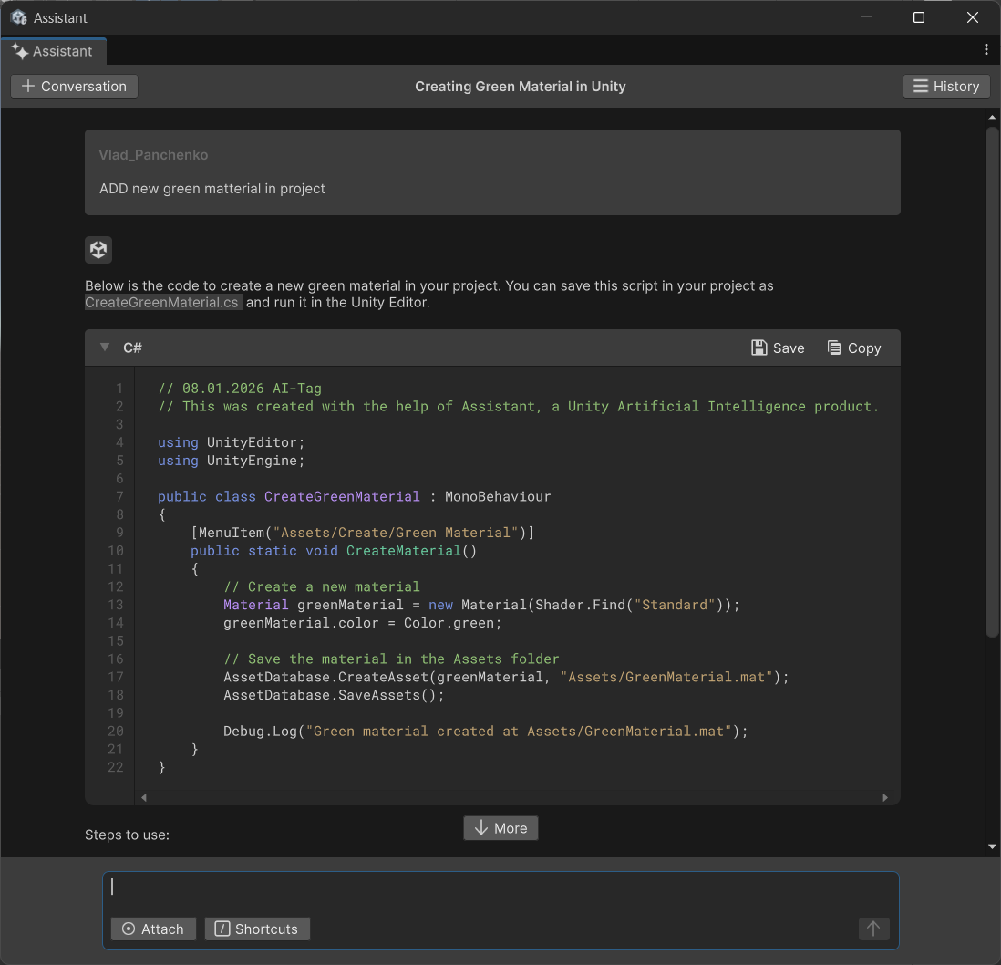Click the conversation vertical scrollbar thumb

pos(992,382)
